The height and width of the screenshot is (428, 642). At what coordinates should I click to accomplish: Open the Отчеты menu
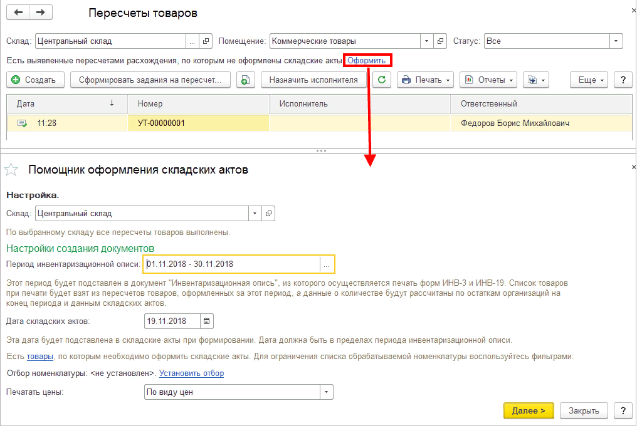(488, 80)
